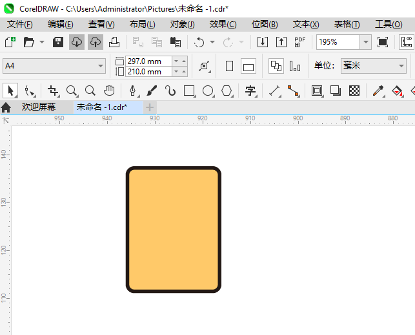This screenshot has height=335, width=415.
Task: Expand the 195% zoom level dropdown
Action: [x=365, y=42]
